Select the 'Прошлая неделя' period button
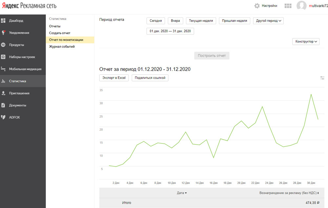 pyautogui.click(x=234, y=21)
